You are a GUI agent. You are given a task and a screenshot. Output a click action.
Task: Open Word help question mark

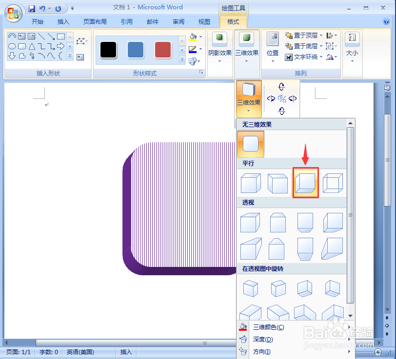pyautogui.click(x=386, y=21)
